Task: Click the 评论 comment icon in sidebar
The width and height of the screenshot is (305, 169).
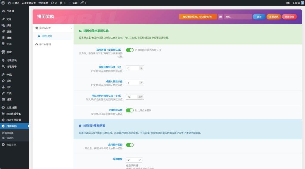Action: (x=3, y=44)
